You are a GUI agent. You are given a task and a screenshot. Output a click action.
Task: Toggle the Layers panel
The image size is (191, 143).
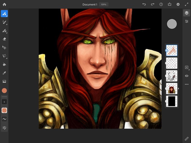tap(187, 13)
